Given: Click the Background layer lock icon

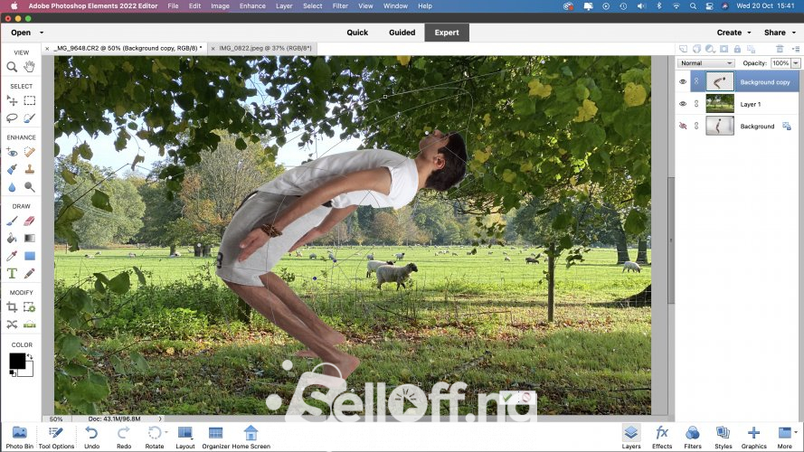Looking at the screenshot, I should point(787,126).
